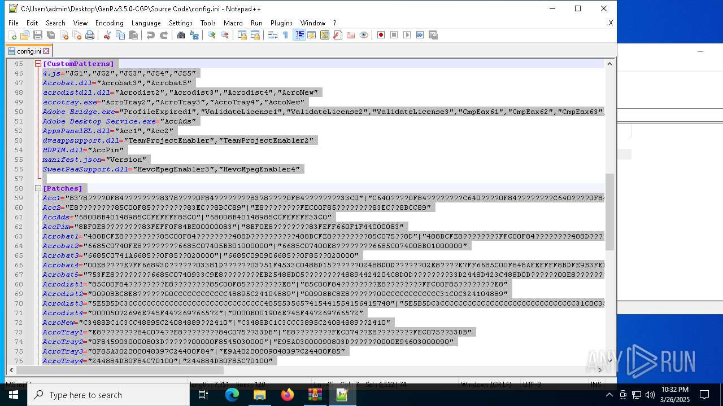Click the Close All toolbar icon
Viewport: 723px width, 406px height.
pyautogui.click(x=77, y=35)
